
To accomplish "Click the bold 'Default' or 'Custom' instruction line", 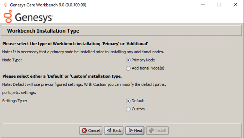I will point(62,76).
